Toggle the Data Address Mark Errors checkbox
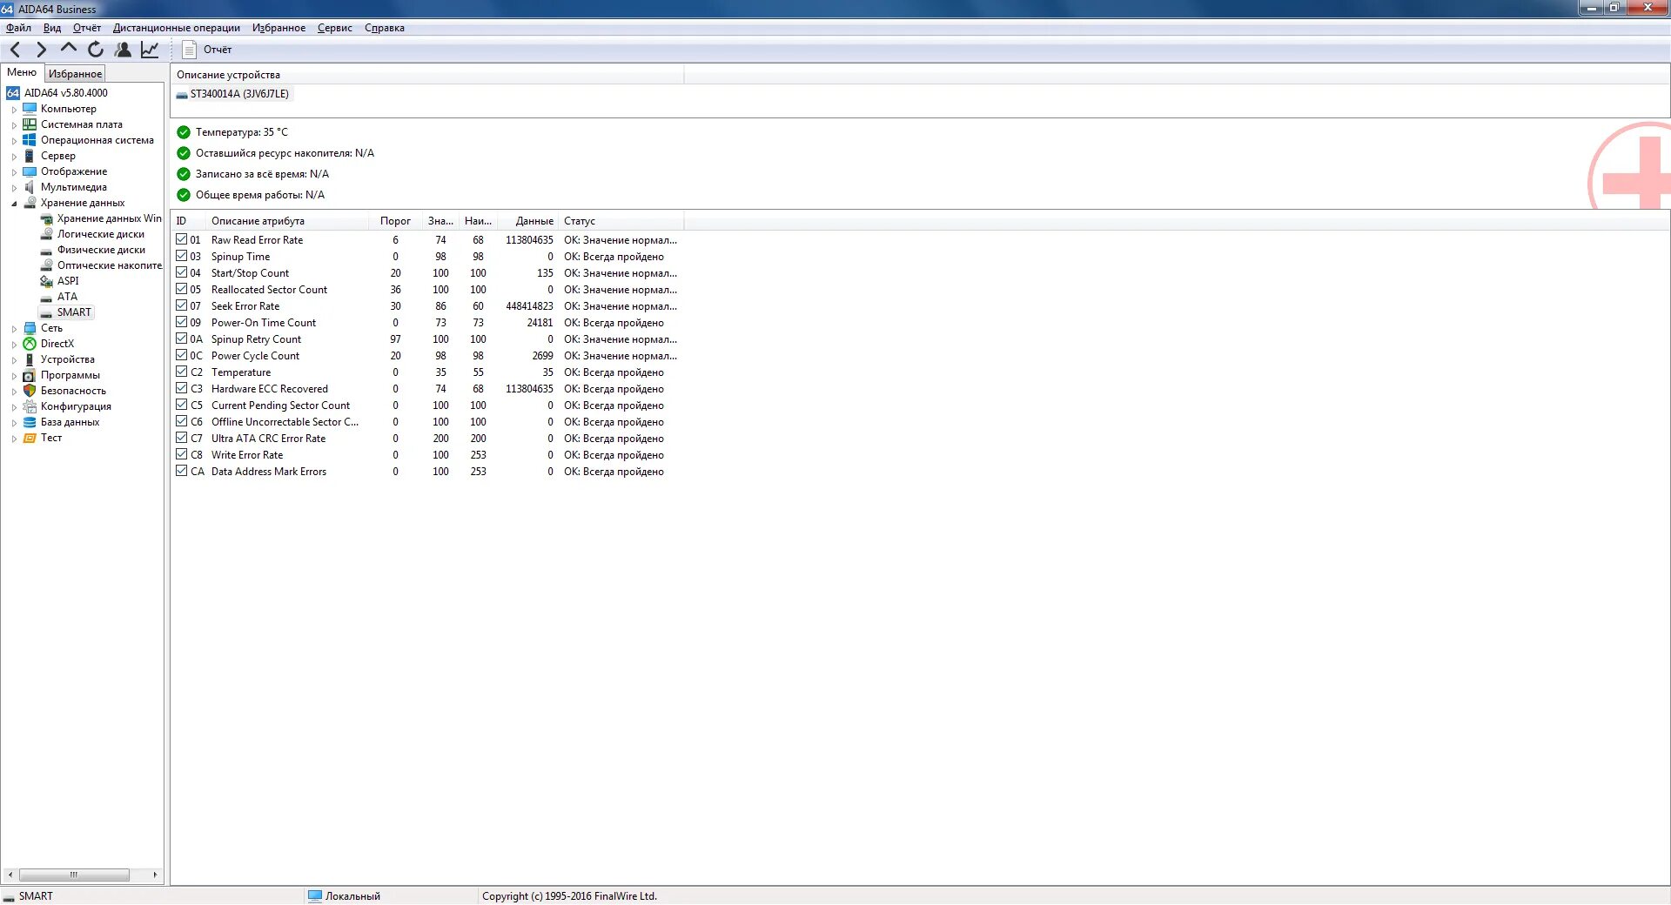Screen dimensions: 1671x905 click(x=182, y=471)
